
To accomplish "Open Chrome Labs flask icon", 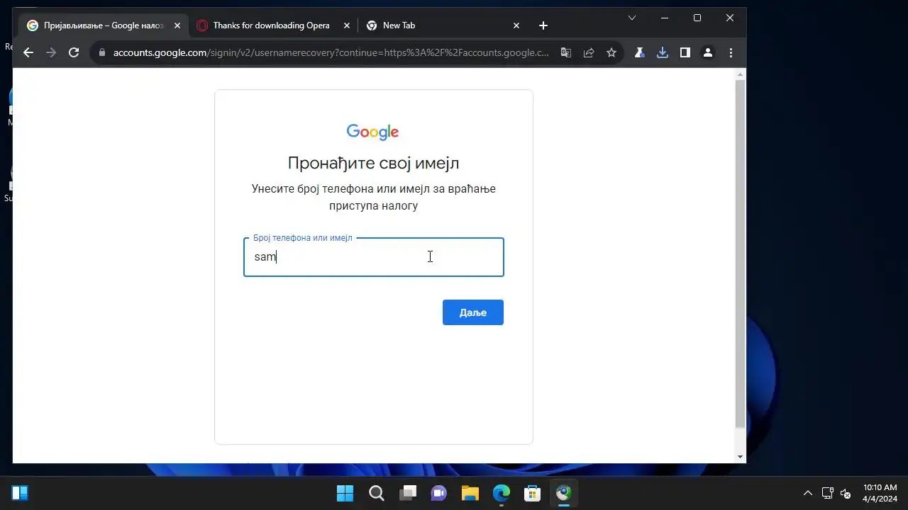I will pos(640,52).
